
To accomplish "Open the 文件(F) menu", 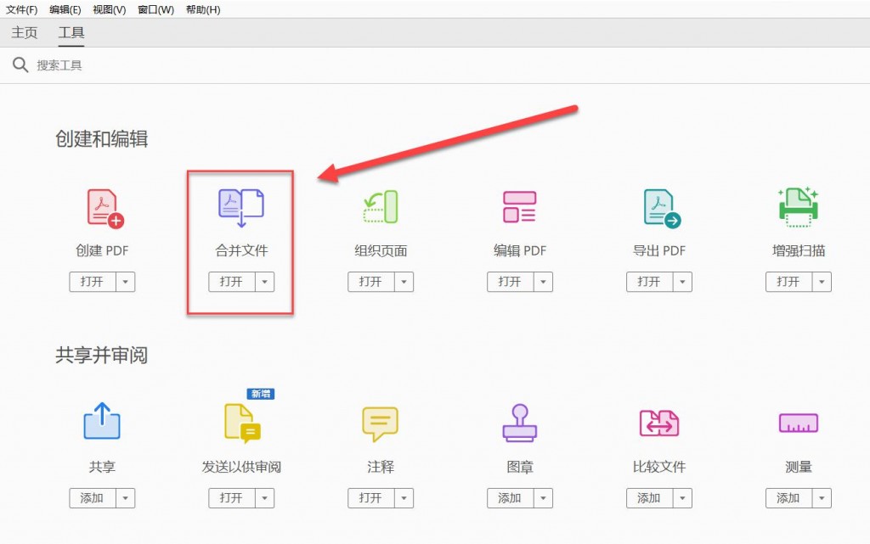I will [21, 9].
